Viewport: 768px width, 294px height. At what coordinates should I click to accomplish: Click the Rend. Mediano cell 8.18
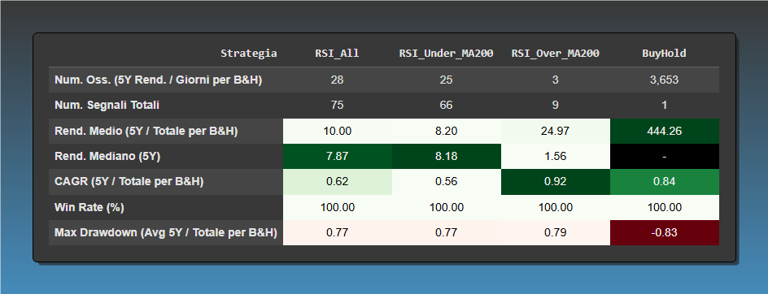447,157
